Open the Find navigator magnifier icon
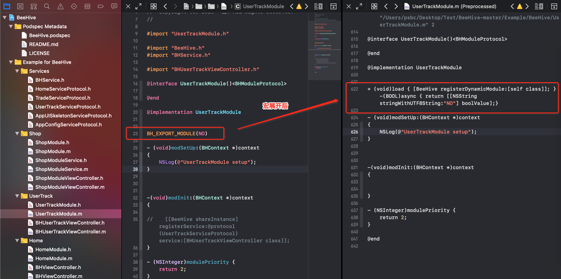This screenshot has height=279, width=561. (x=47, y=6)
